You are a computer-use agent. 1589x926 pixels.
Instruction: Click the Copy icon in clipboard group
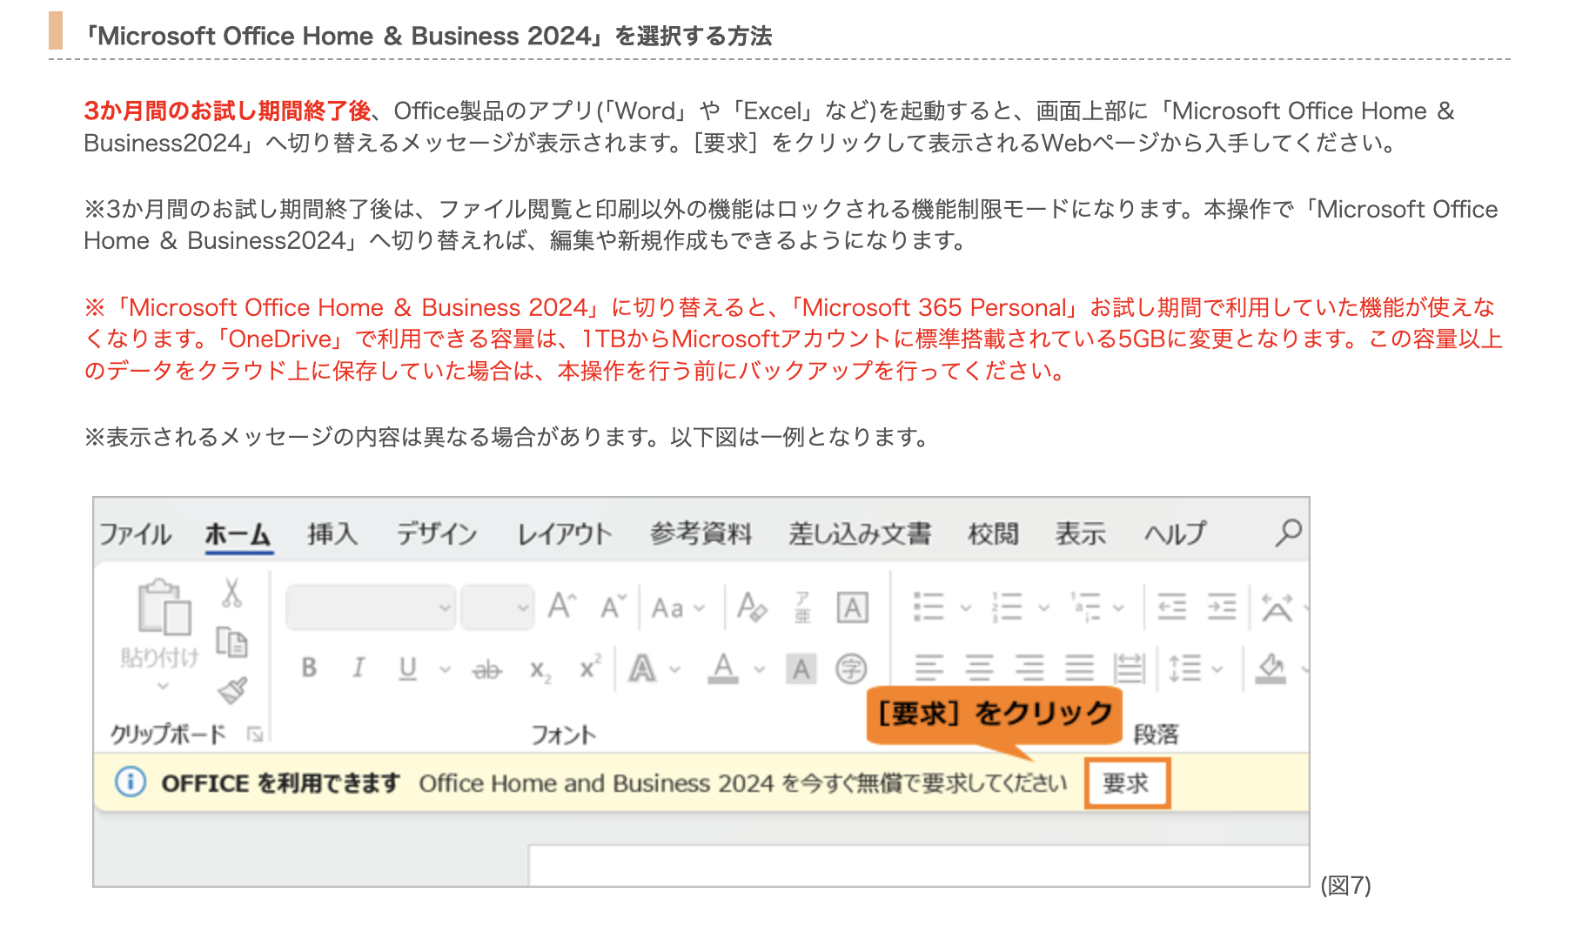coord(231,642)
